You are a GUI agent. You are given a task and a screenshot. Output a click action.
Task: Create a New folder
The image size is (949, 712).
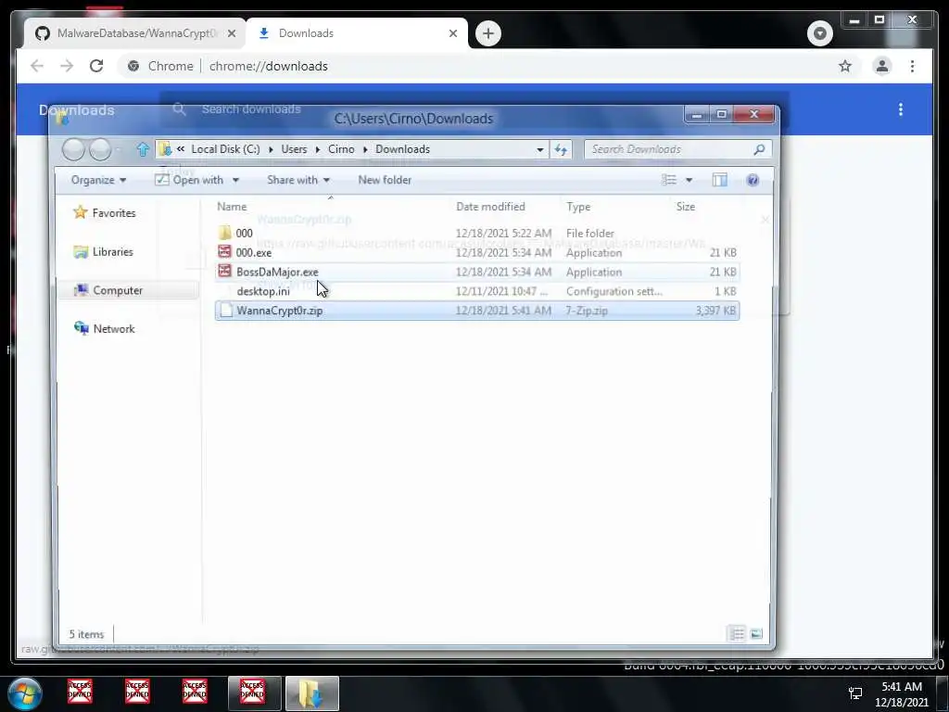(385, 180)
